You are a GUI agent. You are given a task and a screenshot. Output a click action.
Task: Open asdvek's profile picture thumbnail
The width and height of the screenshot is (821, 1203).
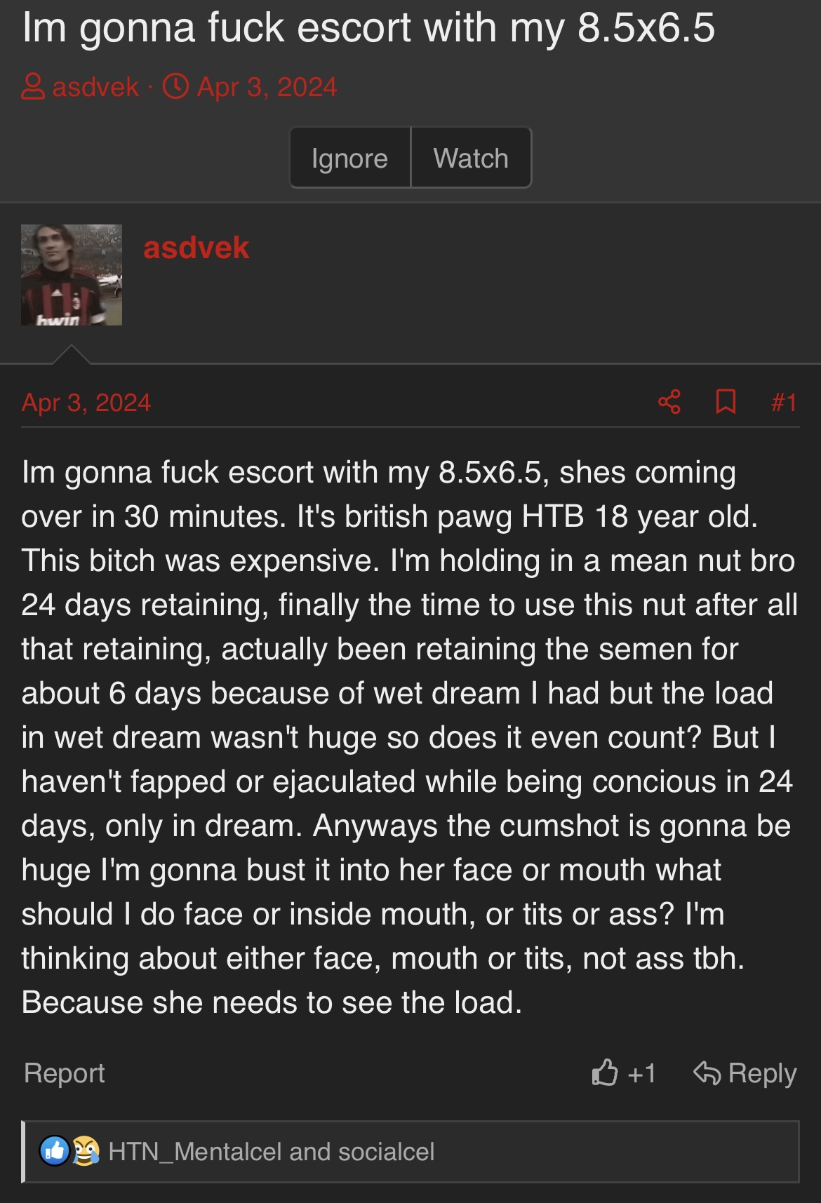click(x=72, y=275)
